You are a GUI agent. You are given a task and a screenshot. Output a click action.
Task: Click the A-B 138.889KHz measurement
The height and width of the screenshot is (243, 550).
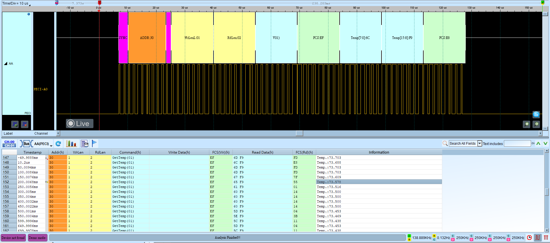tap(420, 238)
